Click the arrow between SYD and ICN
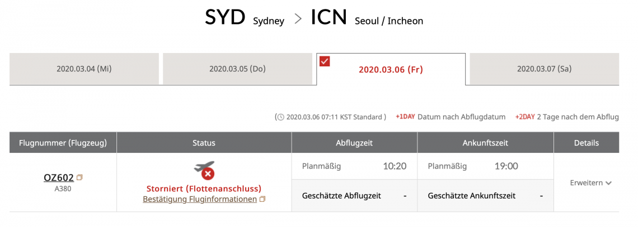 (x=298, y=21)
